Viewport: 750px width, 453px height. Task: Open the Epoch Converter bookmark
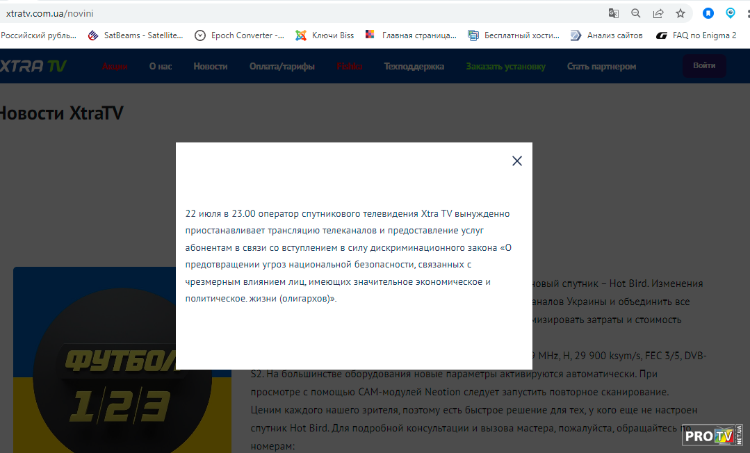240,35
